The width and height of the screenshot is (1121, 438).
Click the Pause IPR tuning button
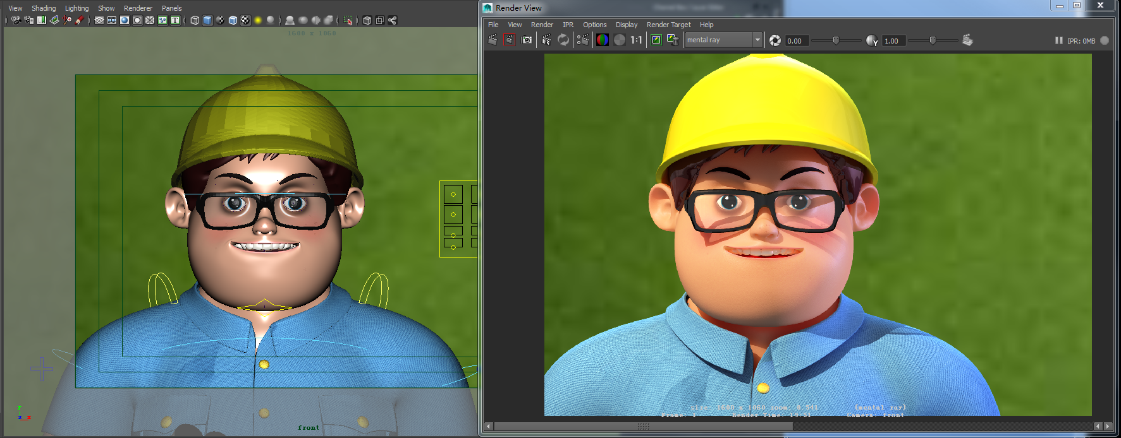tap(1058, 40)
